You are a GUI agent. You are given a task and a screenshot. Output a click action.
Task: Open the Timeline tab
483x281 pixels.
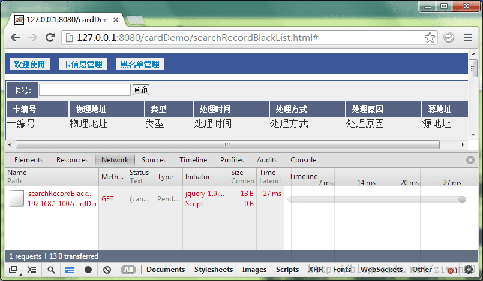click(193, 160)
